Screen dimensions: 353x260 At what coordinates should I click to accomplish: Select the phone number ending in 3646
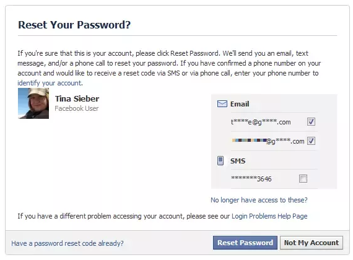(251, 179)
